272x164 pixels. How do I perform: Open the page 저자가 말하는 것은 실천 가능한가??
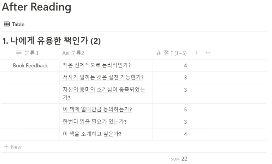(x=103, y=77)
